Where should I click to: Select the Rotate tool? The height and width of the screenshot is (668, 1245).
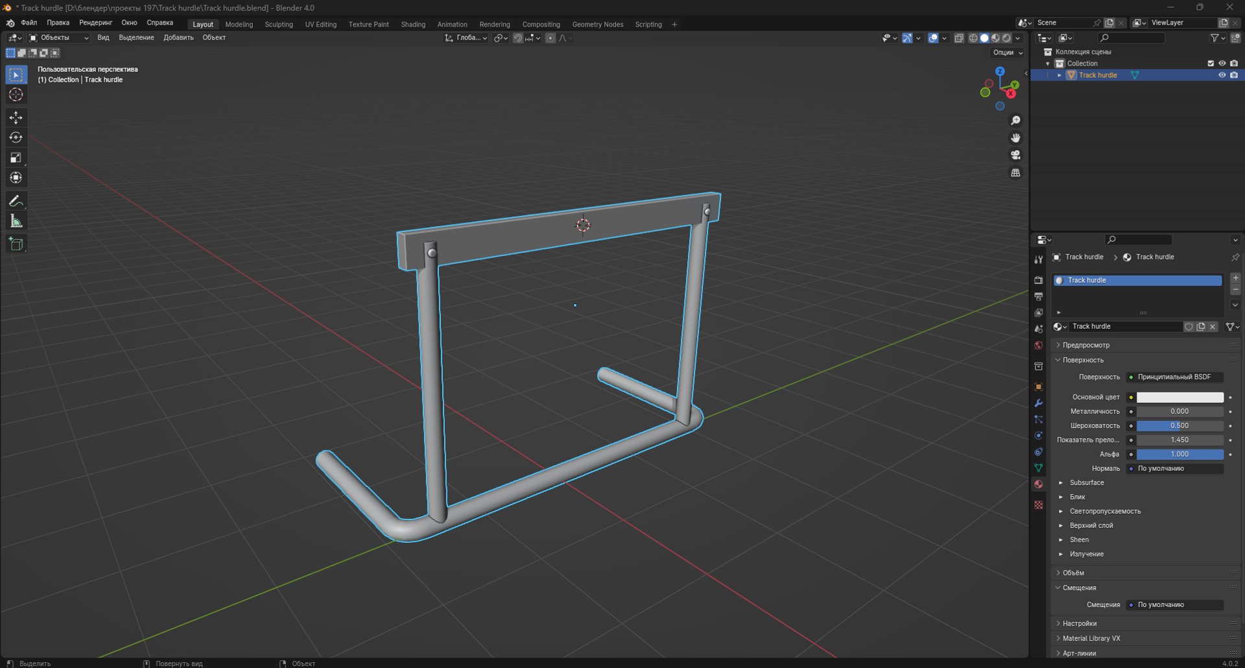tap(16, 137)
